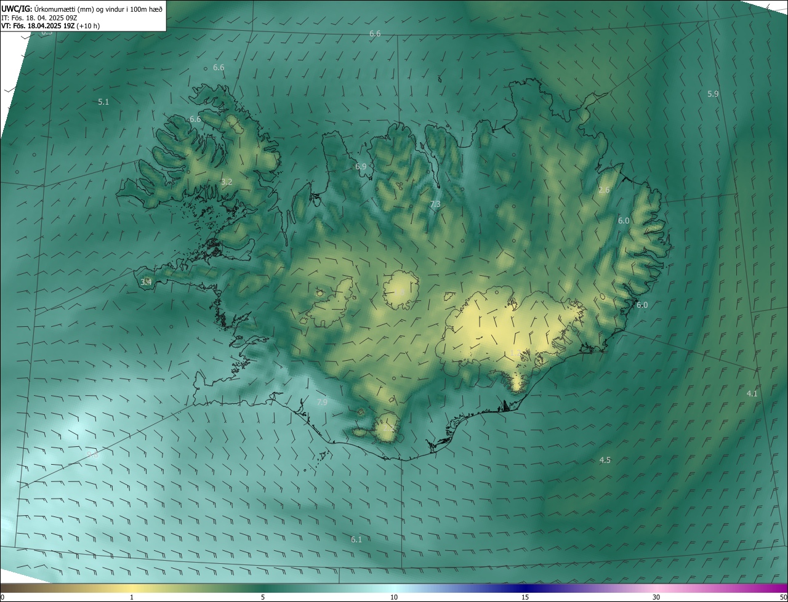Click the 'IT: Fös. 18. 04. 2025 09Z' line
788x602 pixels.
coord(41,17)
